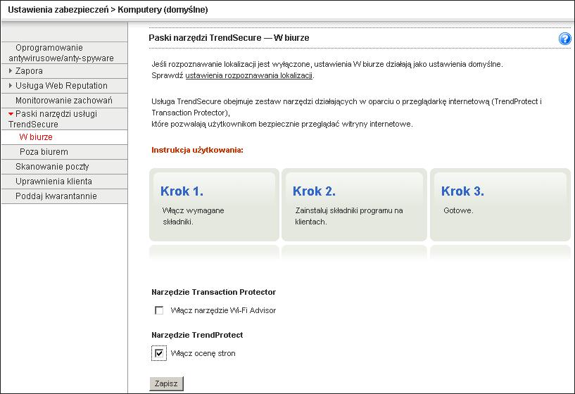
Task: Uncheck the 'Włącz ocenę stron' checkbox
Action: (159, 353)
